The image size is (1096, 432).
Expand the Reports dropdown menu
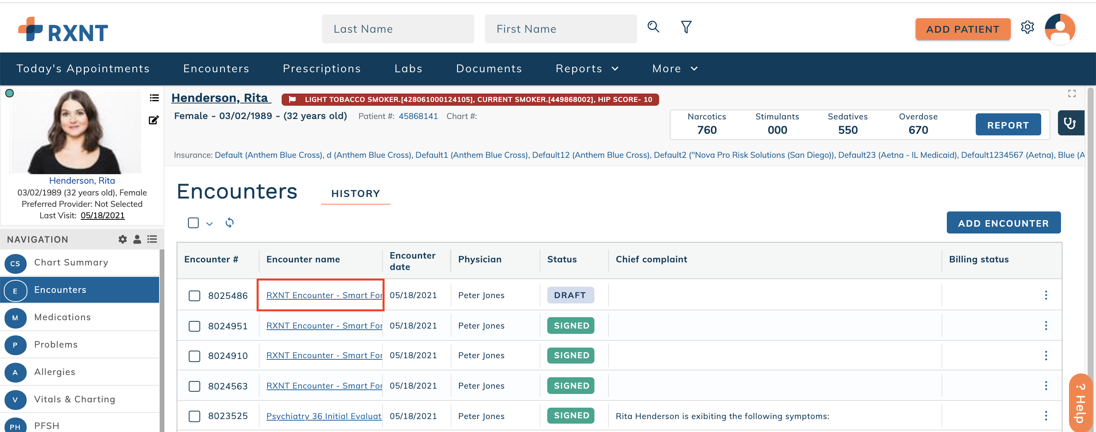587,68
